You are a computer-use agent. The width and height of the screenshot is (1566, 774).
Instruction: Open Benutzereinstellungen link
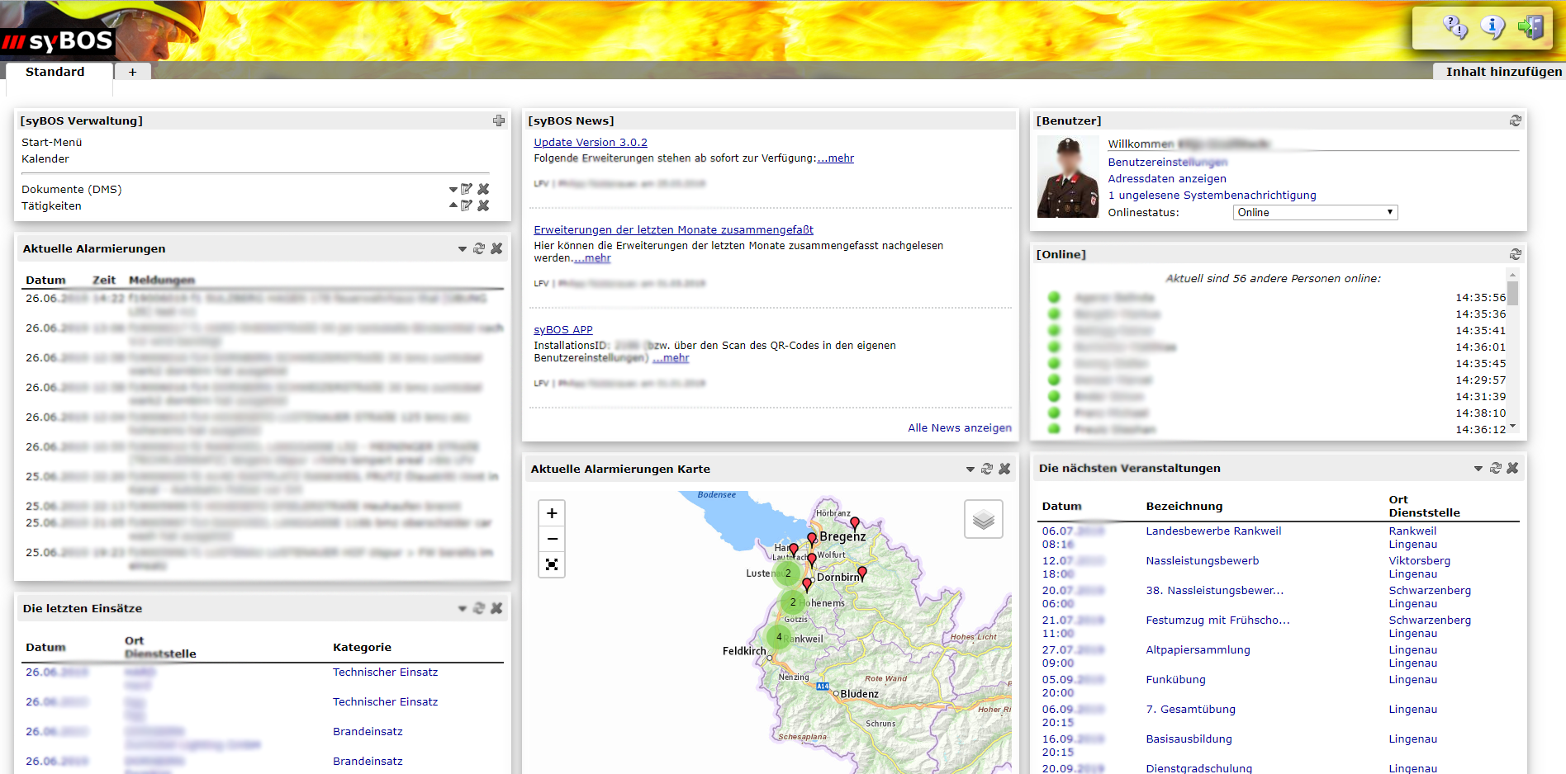(1168, 163)
